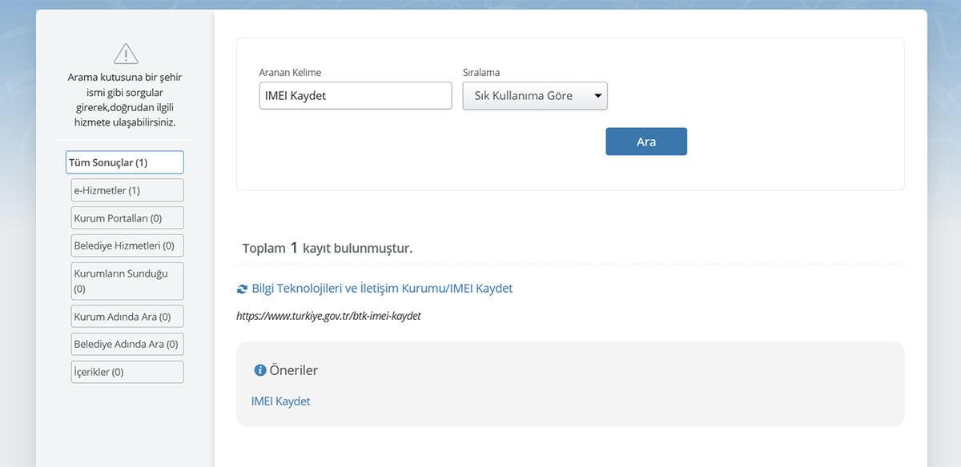
Task: Follow the IMEI Kaydet suggestion under Öneriler
Action: pos(280,401)
